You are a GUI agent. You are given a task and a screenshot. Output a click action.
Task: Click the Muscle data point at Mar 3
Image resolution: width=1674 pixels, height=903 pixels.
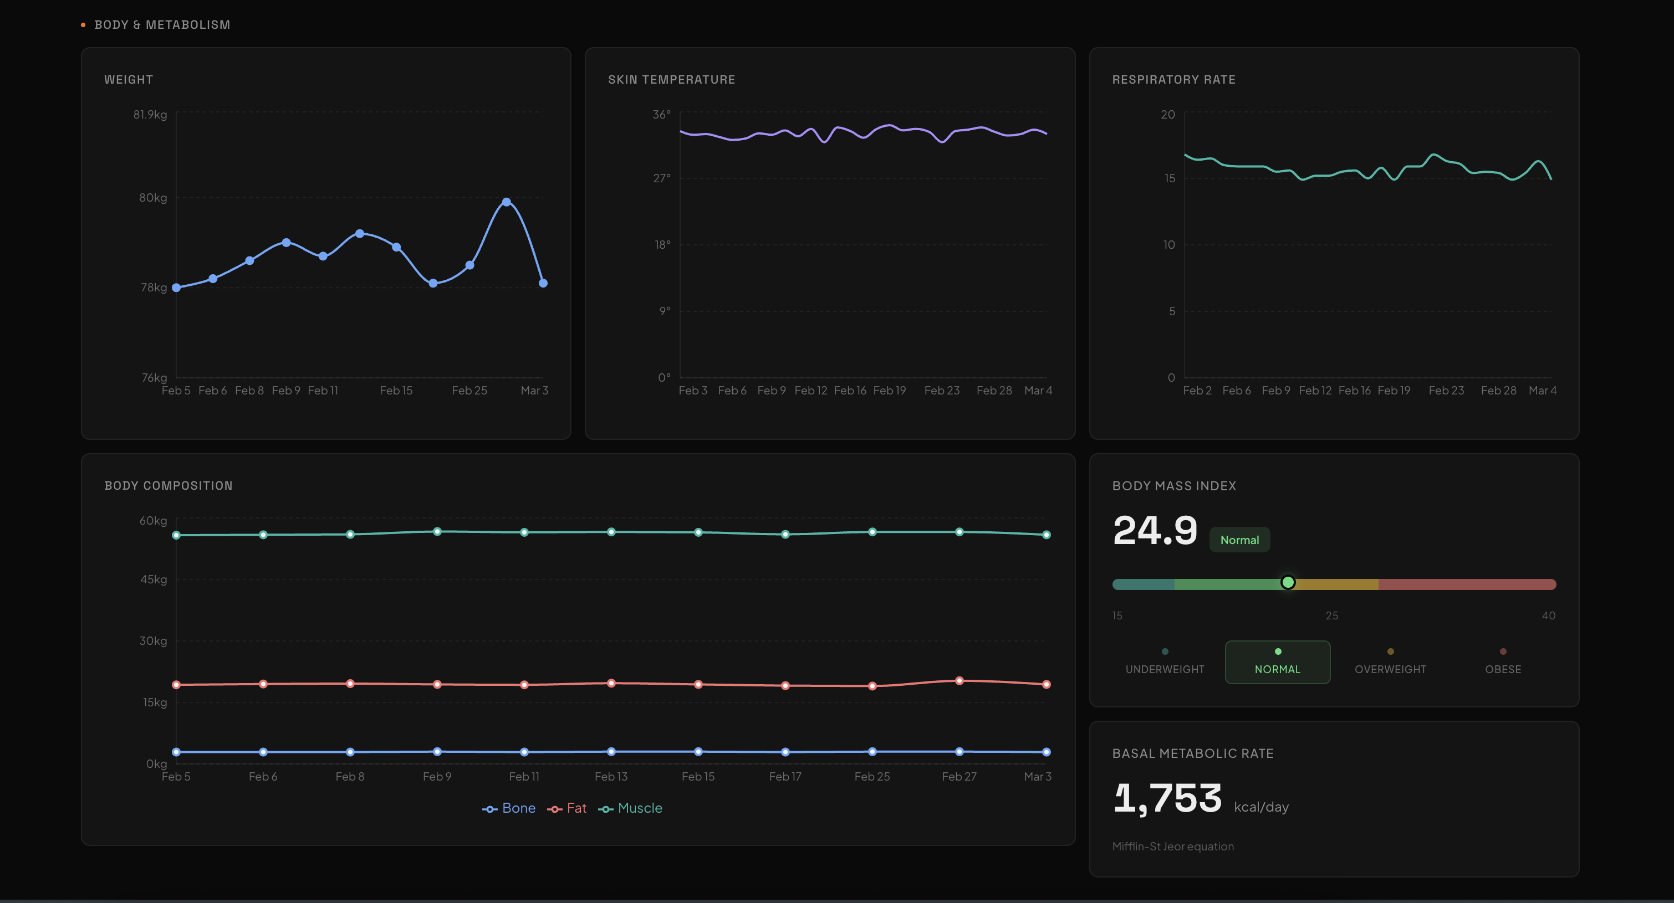[1047, 535]
